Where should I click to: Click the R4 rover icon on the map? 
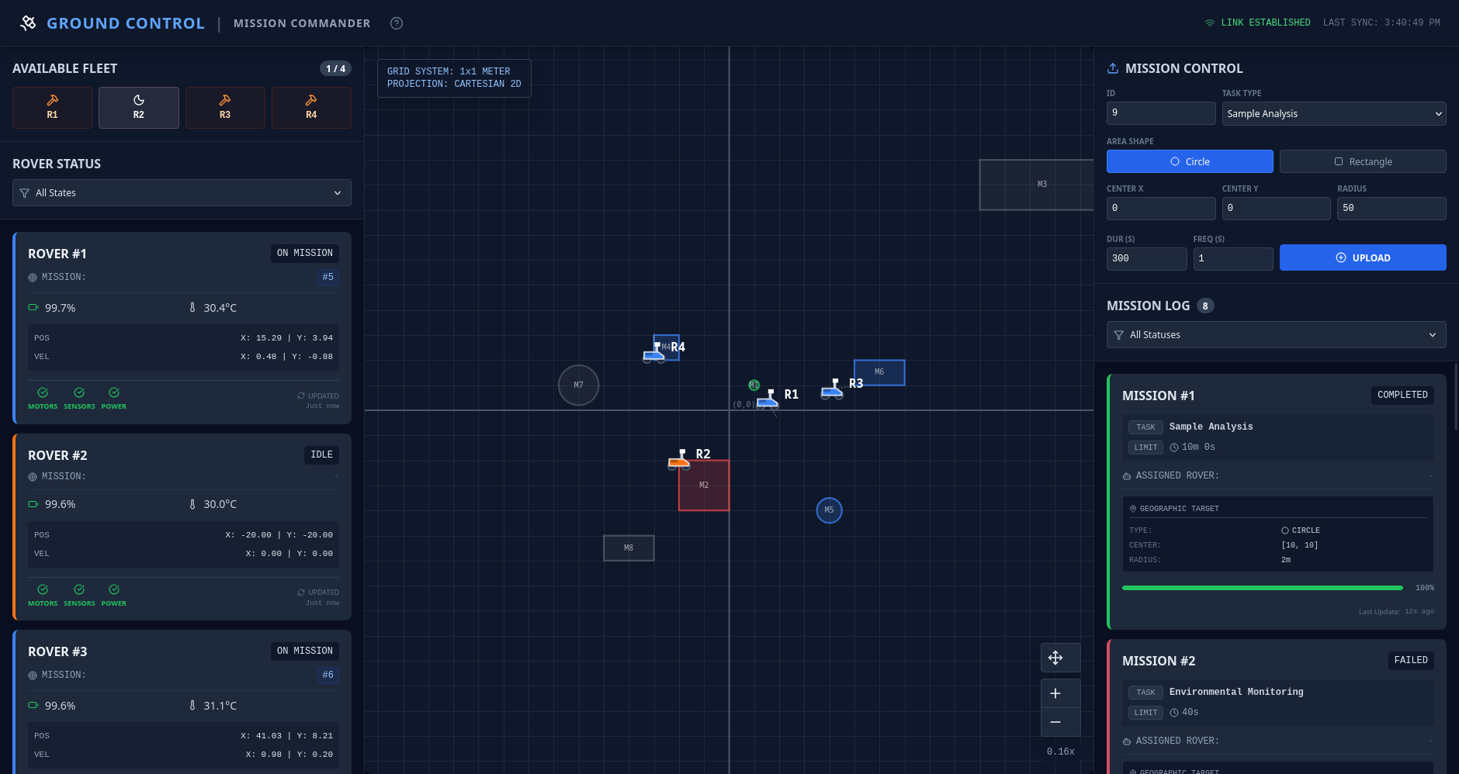click(x=654, y=353)
